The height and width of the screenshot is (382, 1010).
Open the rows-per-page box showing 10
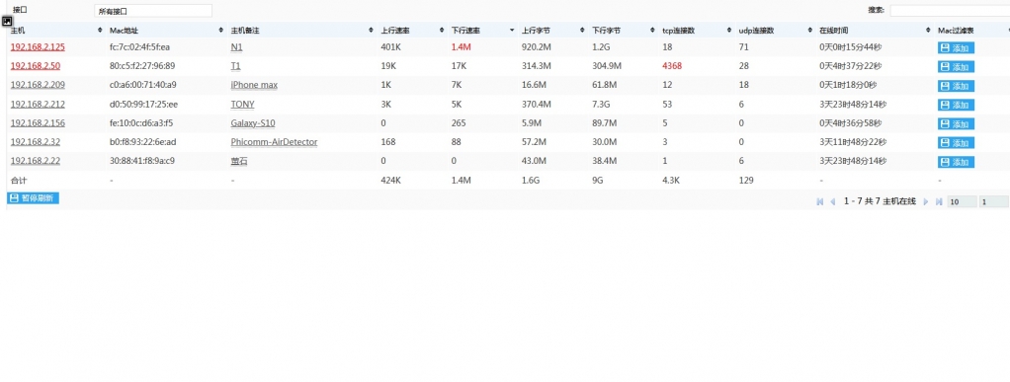[x=962, y=202]
